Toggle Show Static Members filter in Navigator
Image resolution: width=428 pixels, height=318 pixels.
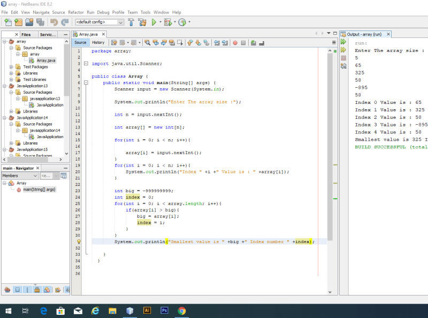coord(27,290)
